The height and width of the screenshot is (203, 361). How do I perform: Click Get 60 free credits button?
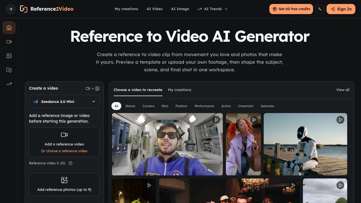(x=291, y=9)
